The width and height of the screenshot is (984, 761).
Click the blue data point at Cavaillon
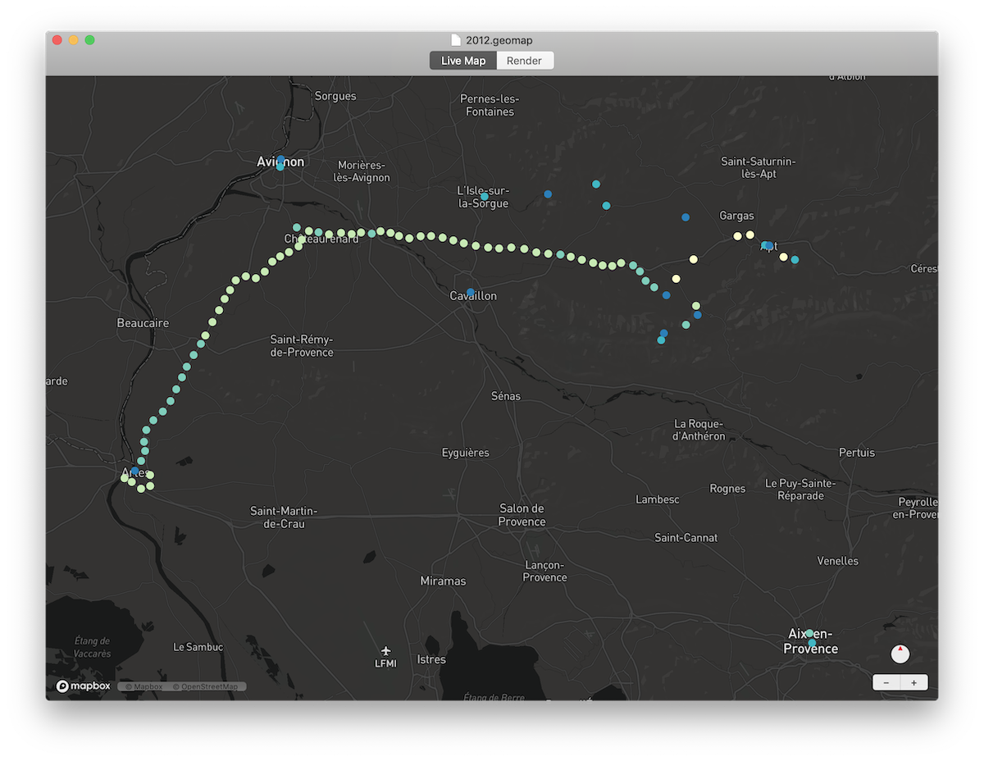pos(471,293)
